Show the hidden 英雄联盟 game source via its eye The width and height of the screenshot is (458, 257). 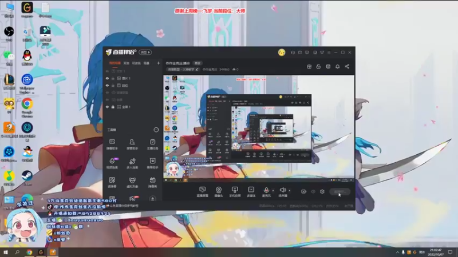click(x=107, y=93)
